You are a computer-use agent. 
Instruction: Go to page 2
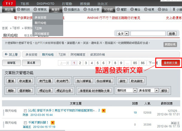tap(80, 63)
